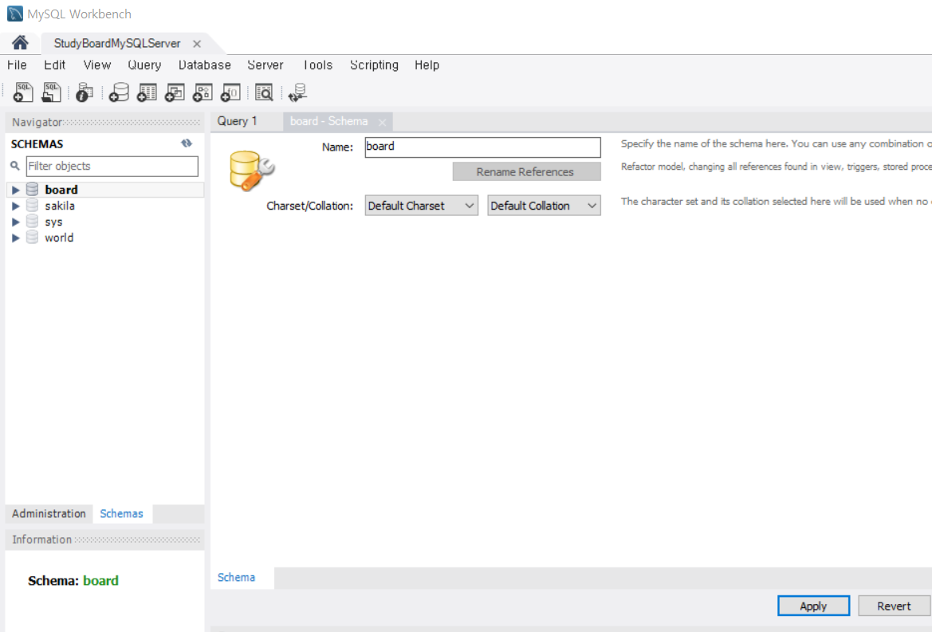932x632 pixels.
Task: Click the Charset/Collation label
Action: click(309, 206)
